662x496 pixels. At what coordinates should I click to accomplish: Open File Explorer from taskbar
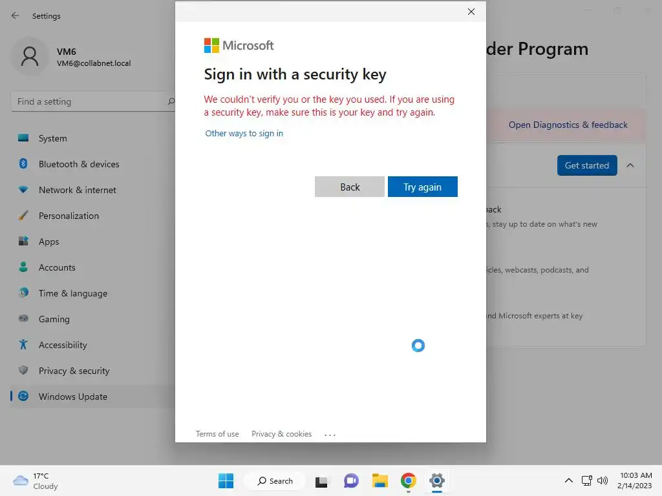point(379,480)
